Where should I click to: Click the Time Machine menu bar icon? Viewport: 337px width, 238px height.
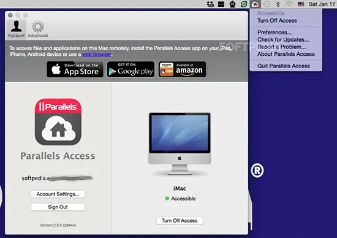click(x=267, y=4)
